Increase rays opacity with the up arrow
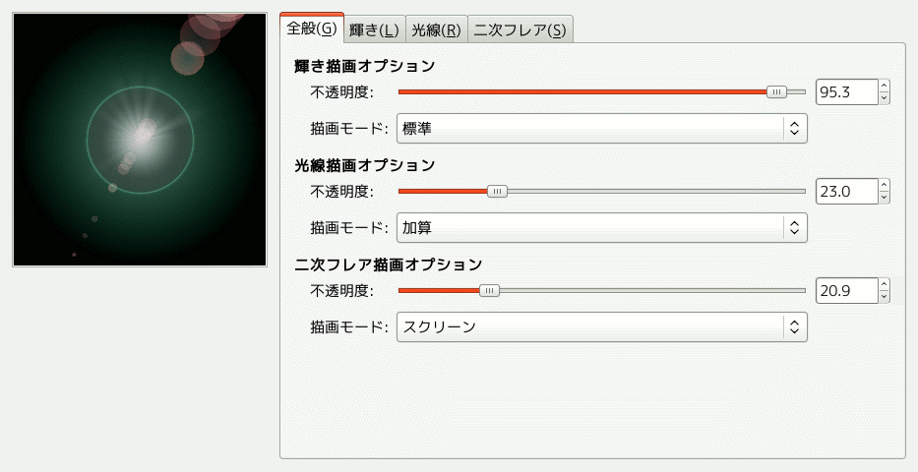This screenshot has height=472, width=918. coord(885,186)
